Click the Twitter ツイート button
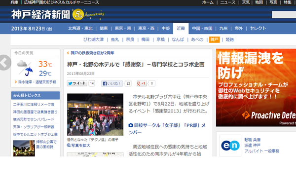Viewport: 296px width, 189px height. tap(77, 83)
